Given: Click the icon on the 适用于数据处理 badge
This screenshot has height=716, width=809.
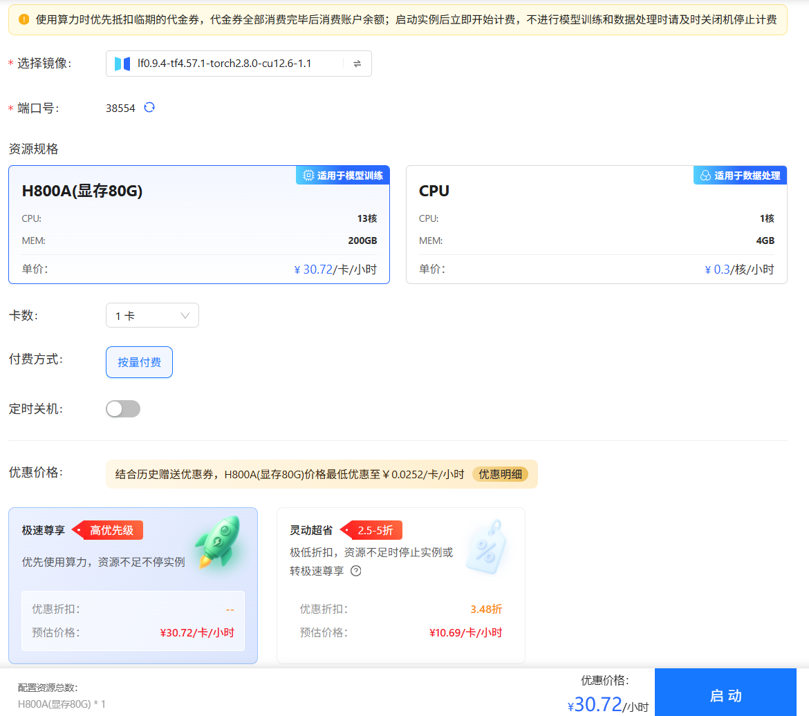Looking at the screenshot, I should coord(705,175).
